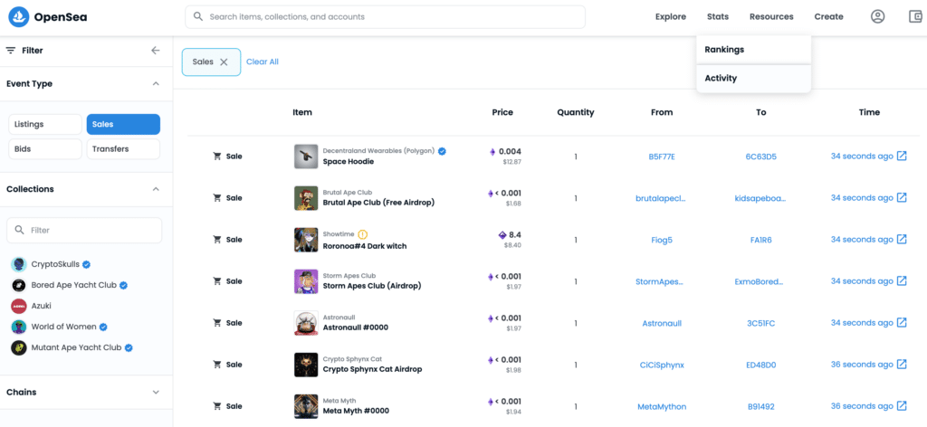Image resolution: width=927 pixels, height=427 pixels.
Task: Click the Bored Ape Yacht Club avatar
Action: [19, 285]
